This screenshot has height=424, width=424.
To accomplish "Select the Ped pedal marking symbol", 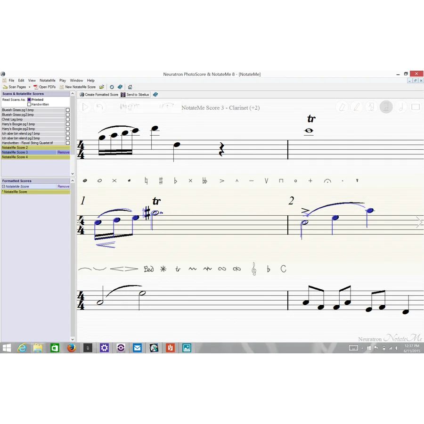I will (149, 269).
